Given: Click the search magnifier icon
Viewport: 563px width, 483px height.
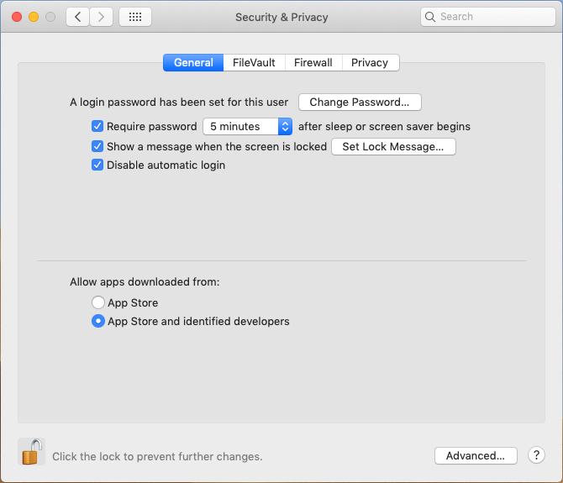Looking at the screenshot, I should pos(431,17).
